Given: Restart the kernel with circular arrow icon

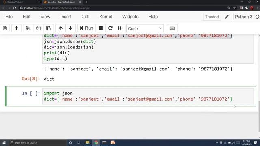Looking at the screenshot, I should (110, 28).
